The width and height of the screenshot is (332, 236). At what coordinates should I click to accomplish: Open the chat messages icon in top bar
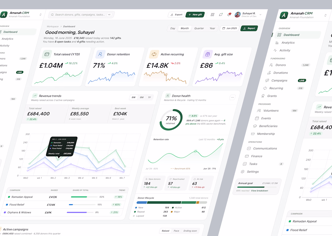221,14
